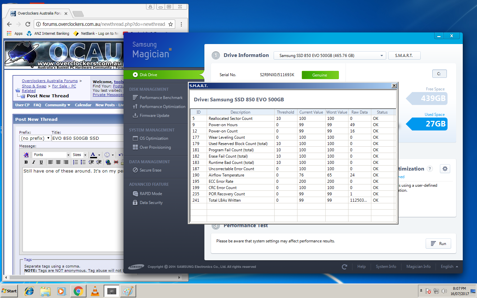477x298 pixels.
Task: Insert ordered numbered list
Action: [76, 162]
